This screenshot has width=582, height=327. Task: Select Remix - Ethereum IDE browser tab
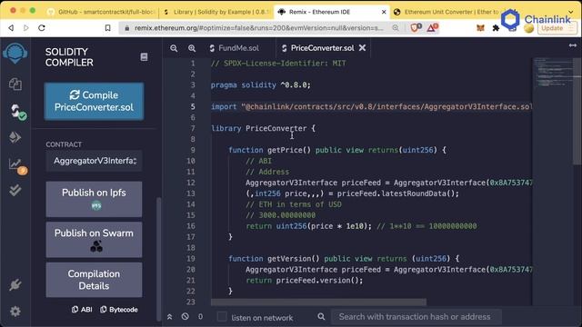332,12
